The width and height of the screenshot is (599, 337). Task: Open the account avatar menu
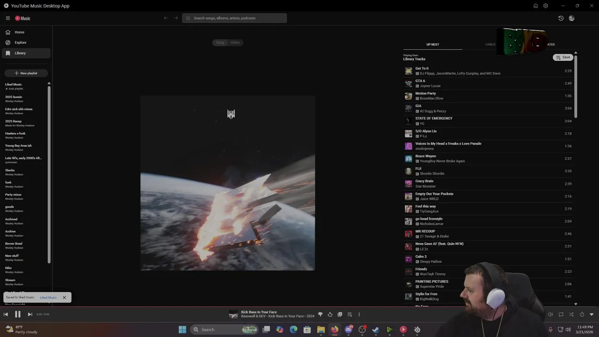(x=571, y=18)
